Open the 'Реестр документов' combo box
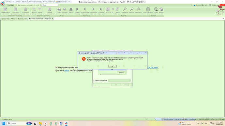This screenshot has height=126, width=225. 119,81
